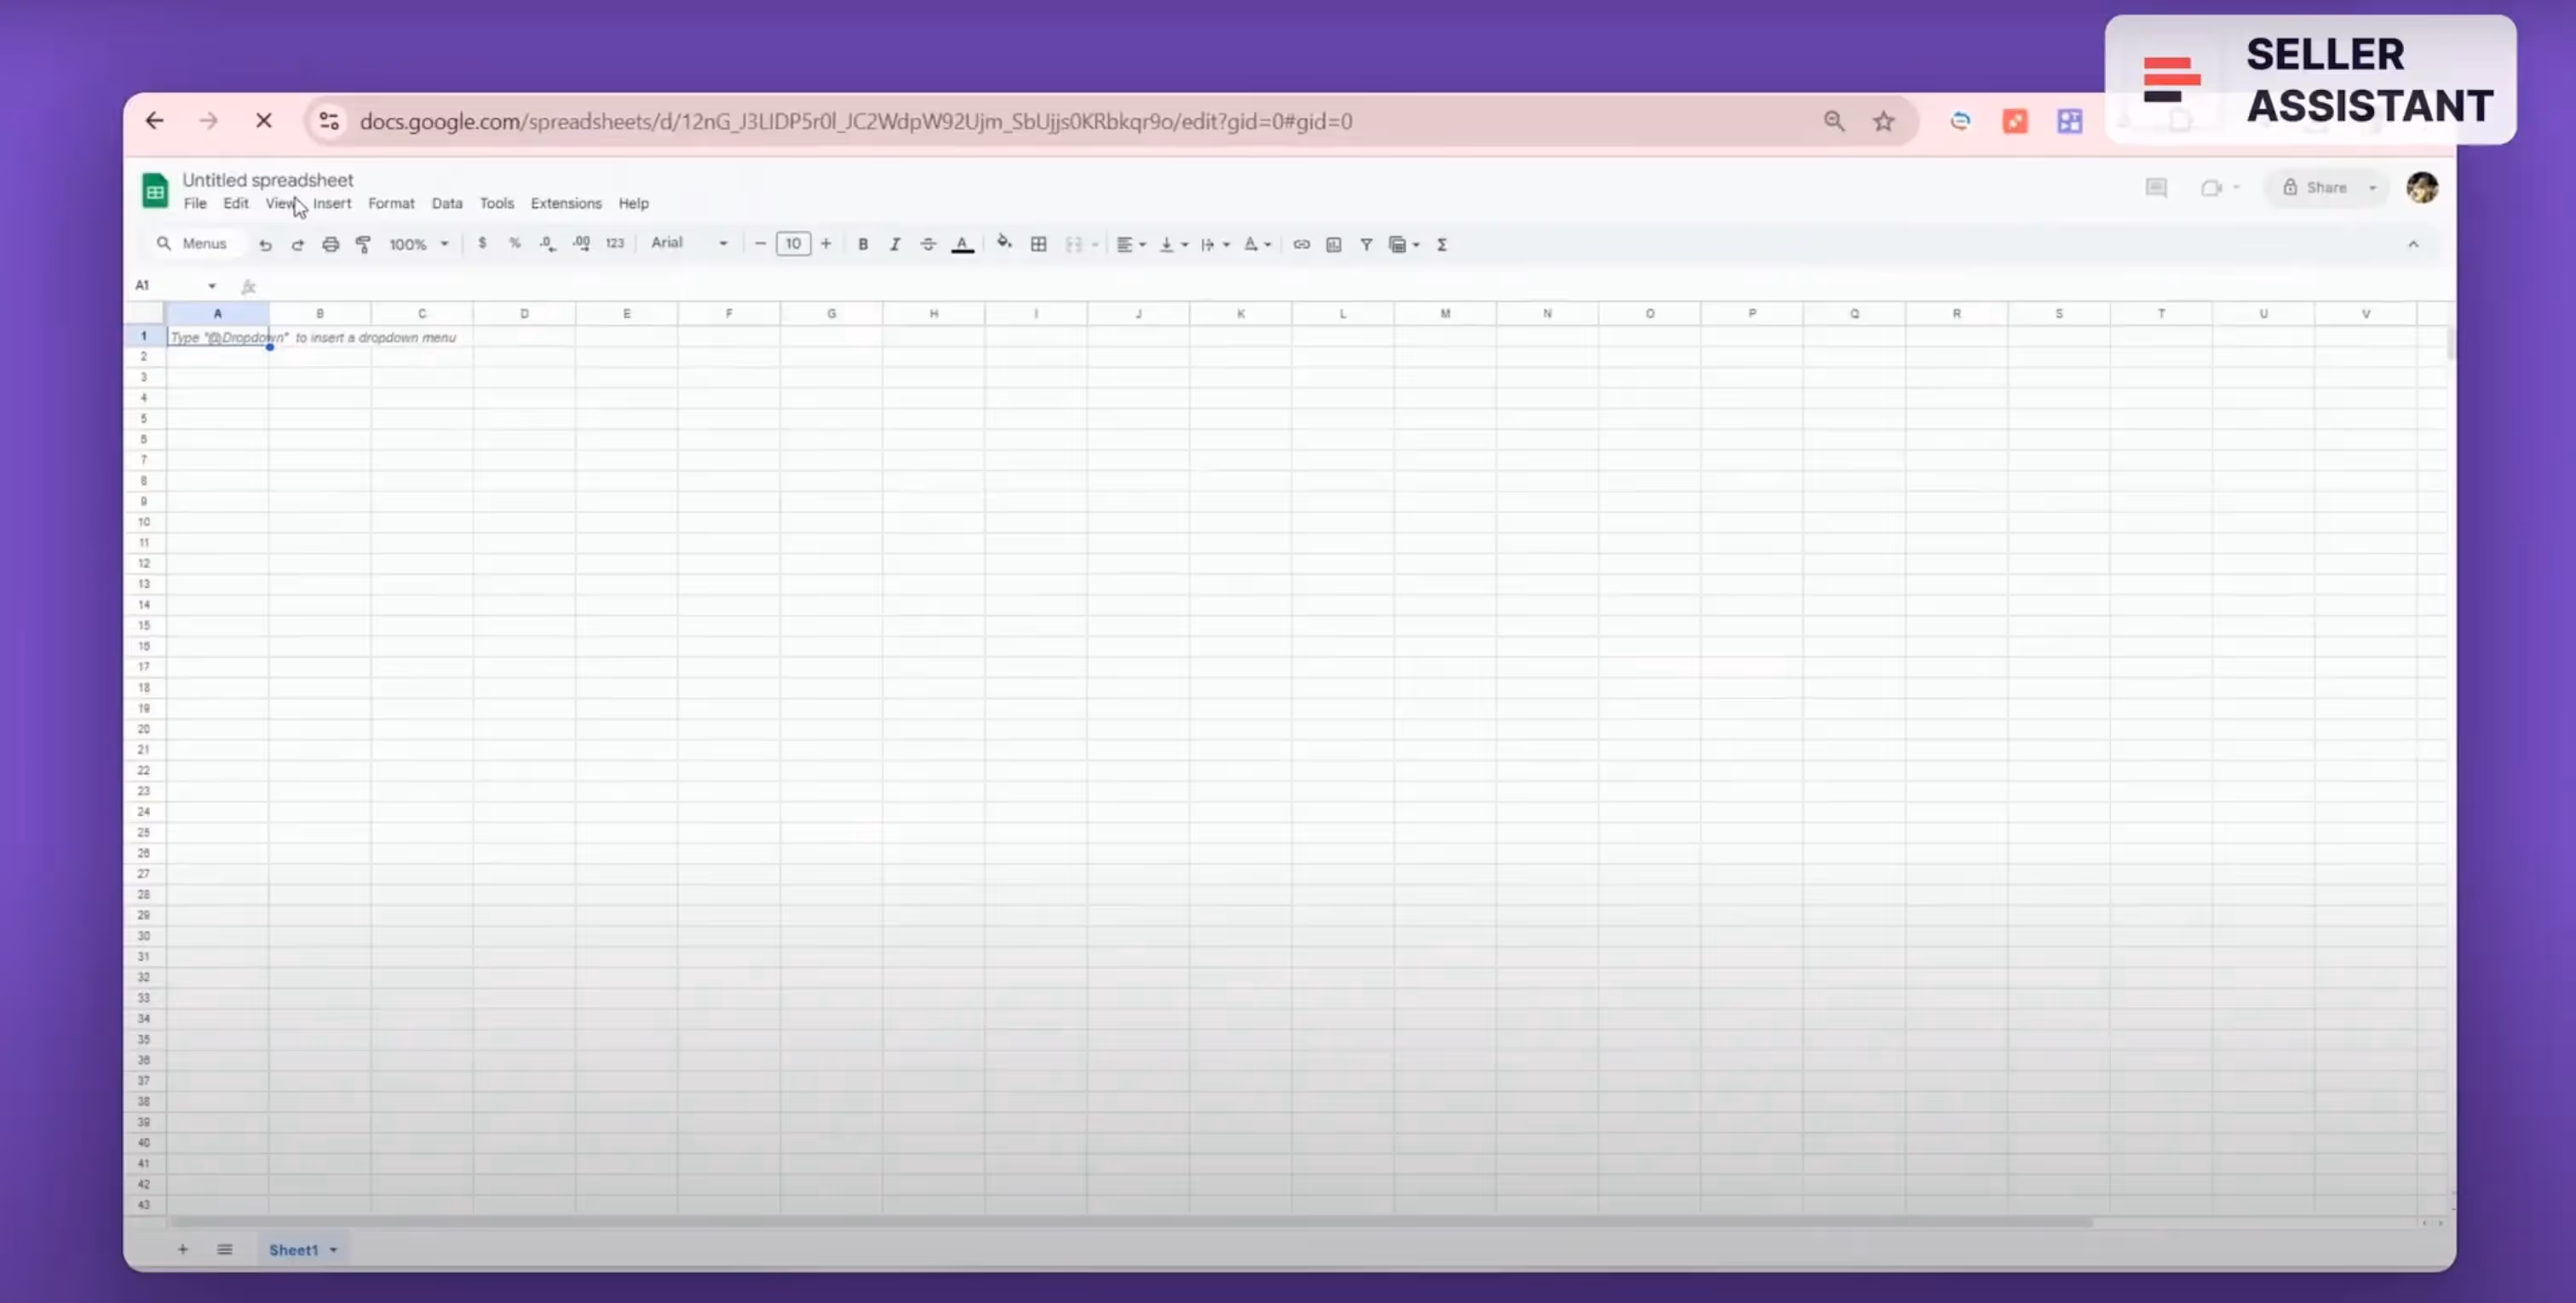Open the Format menu
The image size is (2576, 1303).
click(391, 203)
